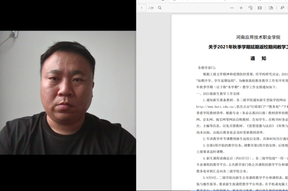Toggle fit to width view

coord(260,8)
